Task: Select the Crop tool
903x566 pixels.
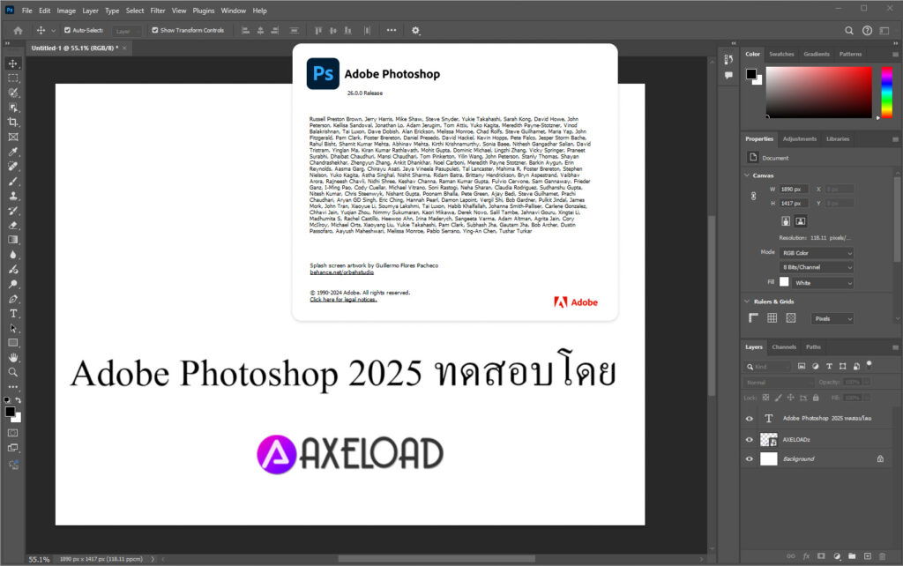Action: [x=12, y=122]
